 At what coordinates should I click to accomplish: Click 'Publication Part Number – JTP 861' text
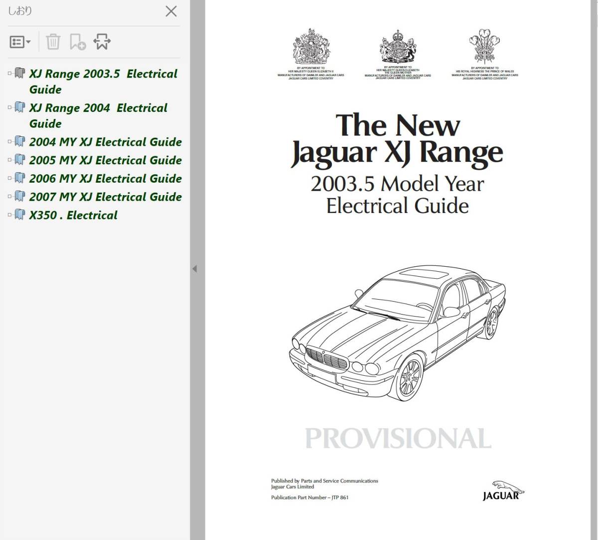point(309,498)
